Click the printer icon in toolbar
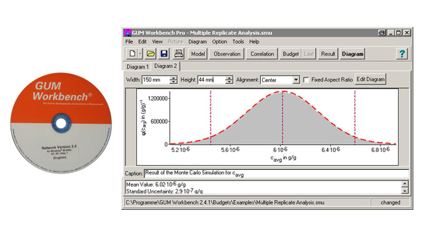 tap(178, 54)
